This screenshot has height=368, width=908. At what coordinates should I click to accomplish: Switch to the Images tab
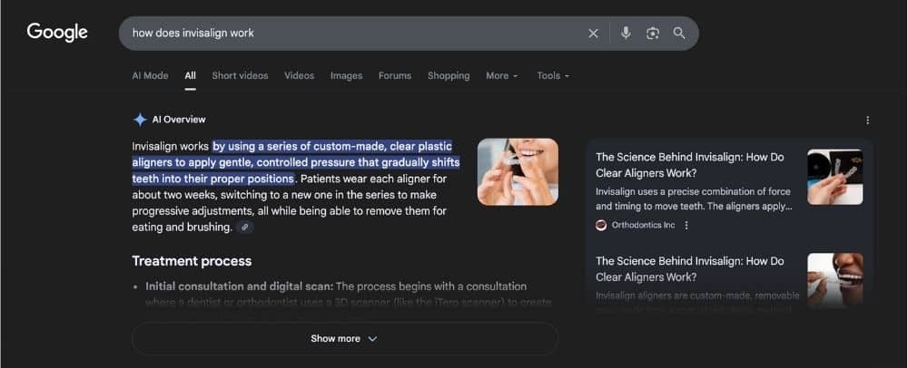346,75
